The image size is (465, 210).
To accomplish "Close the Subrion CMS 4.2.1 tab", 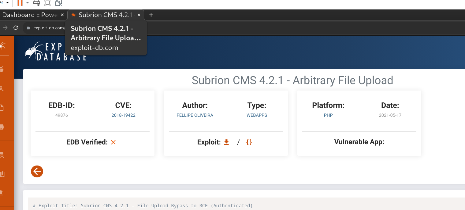I will click(139, 15).
